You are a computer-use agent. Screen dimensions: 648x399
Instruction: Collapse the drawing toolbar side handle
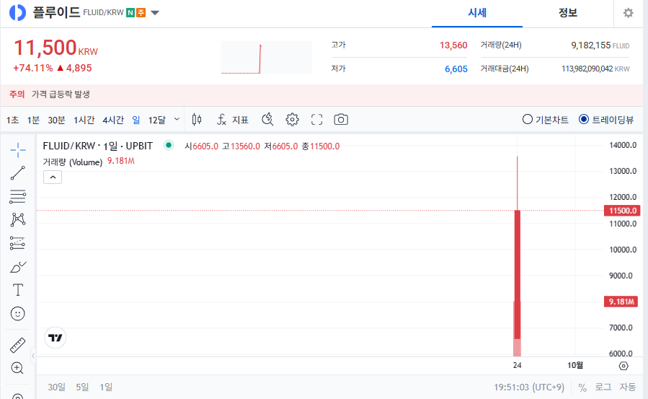pos(33,356)
